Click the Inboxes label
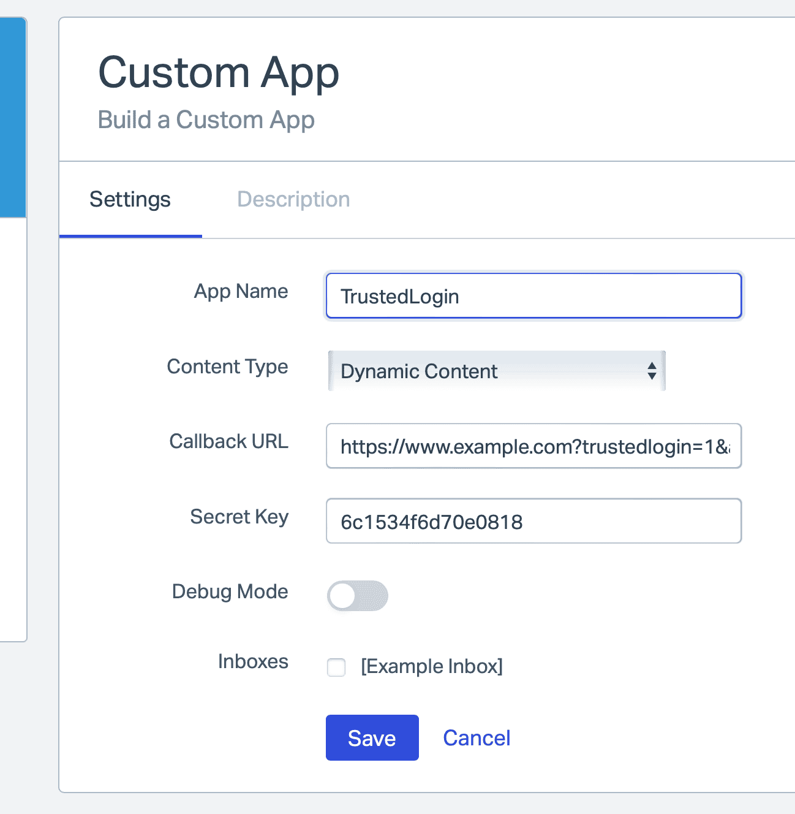795x814 pixels. tap(254, 661)
